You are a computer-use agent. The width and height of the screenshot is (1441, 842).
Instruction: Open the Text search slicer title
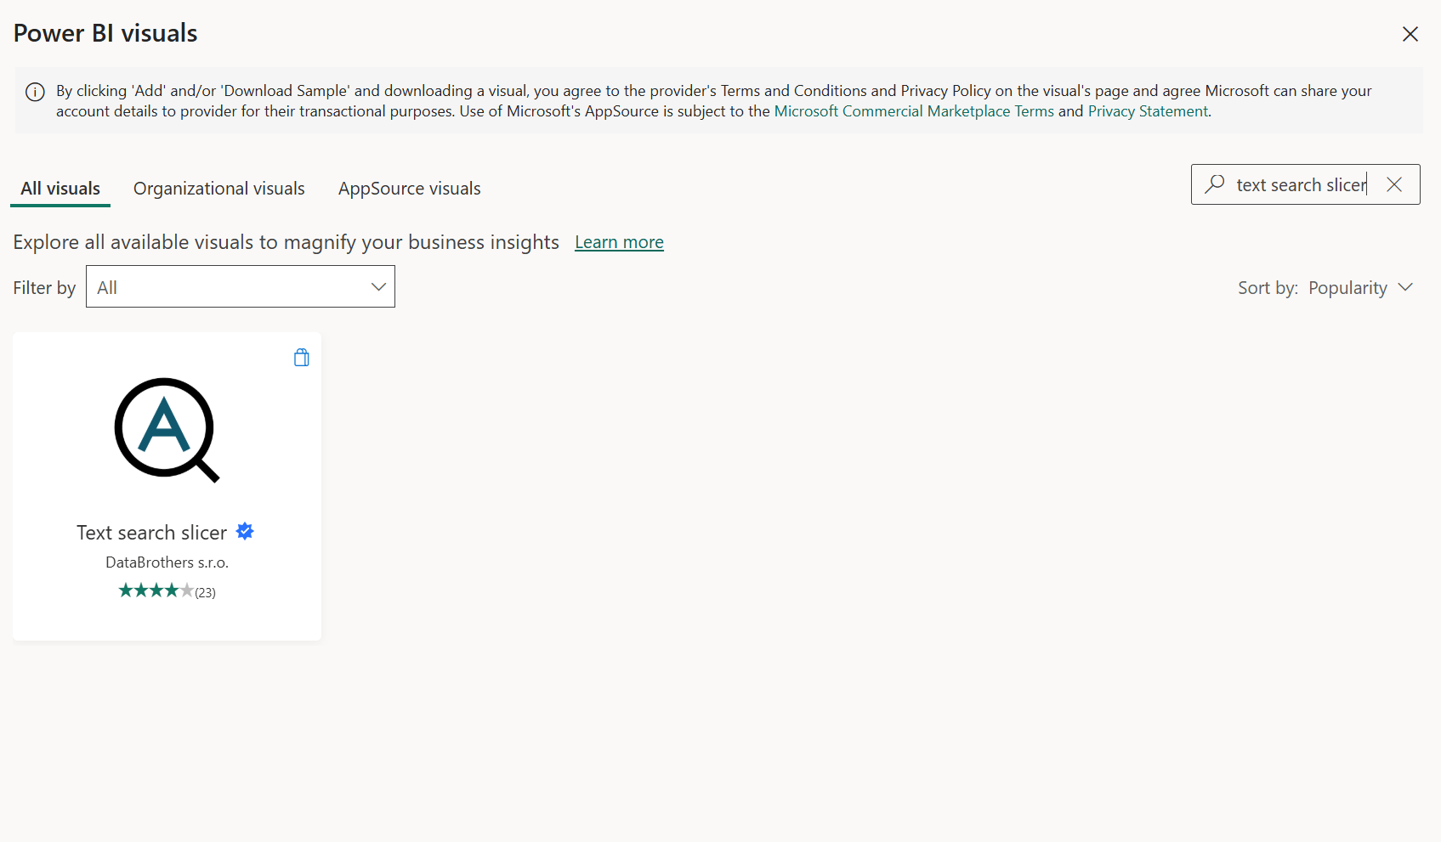[x=151, y=533]
